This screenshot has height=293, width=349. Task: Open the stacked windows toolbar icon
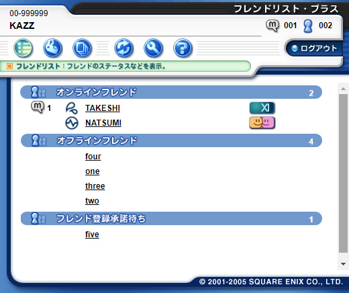pyautogui.click(x=82, y=48)
